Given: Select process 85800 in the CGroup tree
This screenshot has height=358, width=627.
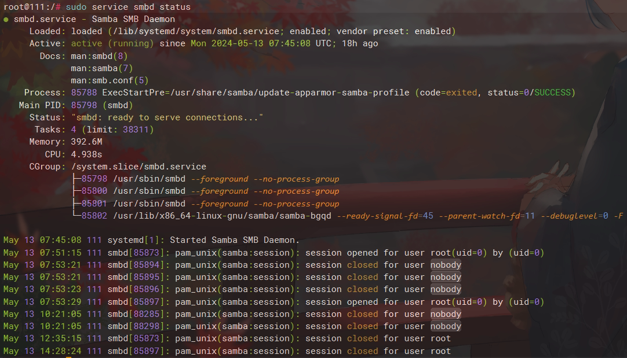Looking at the screenshot, I should click(94, 191).
